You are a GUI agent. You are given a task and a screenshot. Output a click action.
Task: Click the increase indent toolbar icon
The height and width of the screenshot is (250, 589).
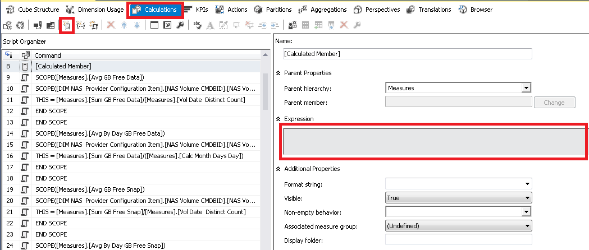(275, 25)
